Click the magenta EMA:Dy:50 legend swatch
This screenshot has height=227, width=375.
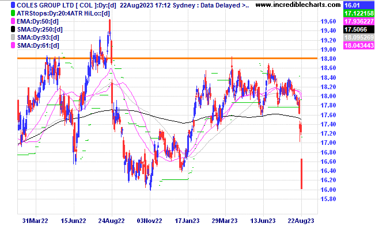click(x=13, y=21)
